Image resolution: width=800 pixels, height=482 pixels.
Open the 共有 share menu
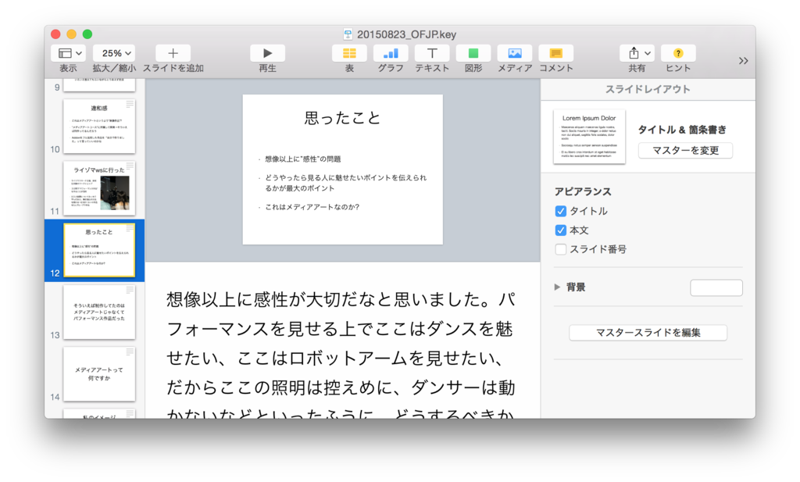pos(637,53)
